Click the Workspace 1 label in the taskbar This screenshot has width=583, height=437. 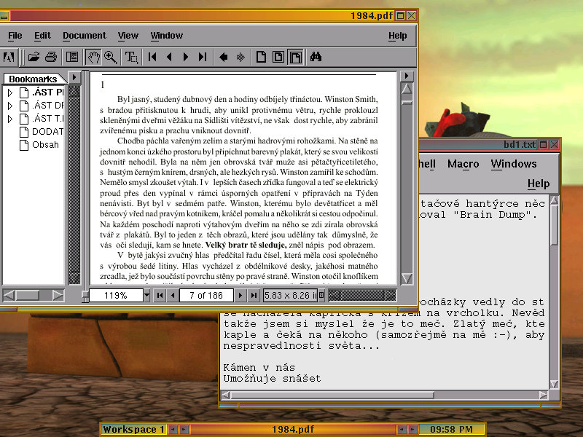coord(133,430)
